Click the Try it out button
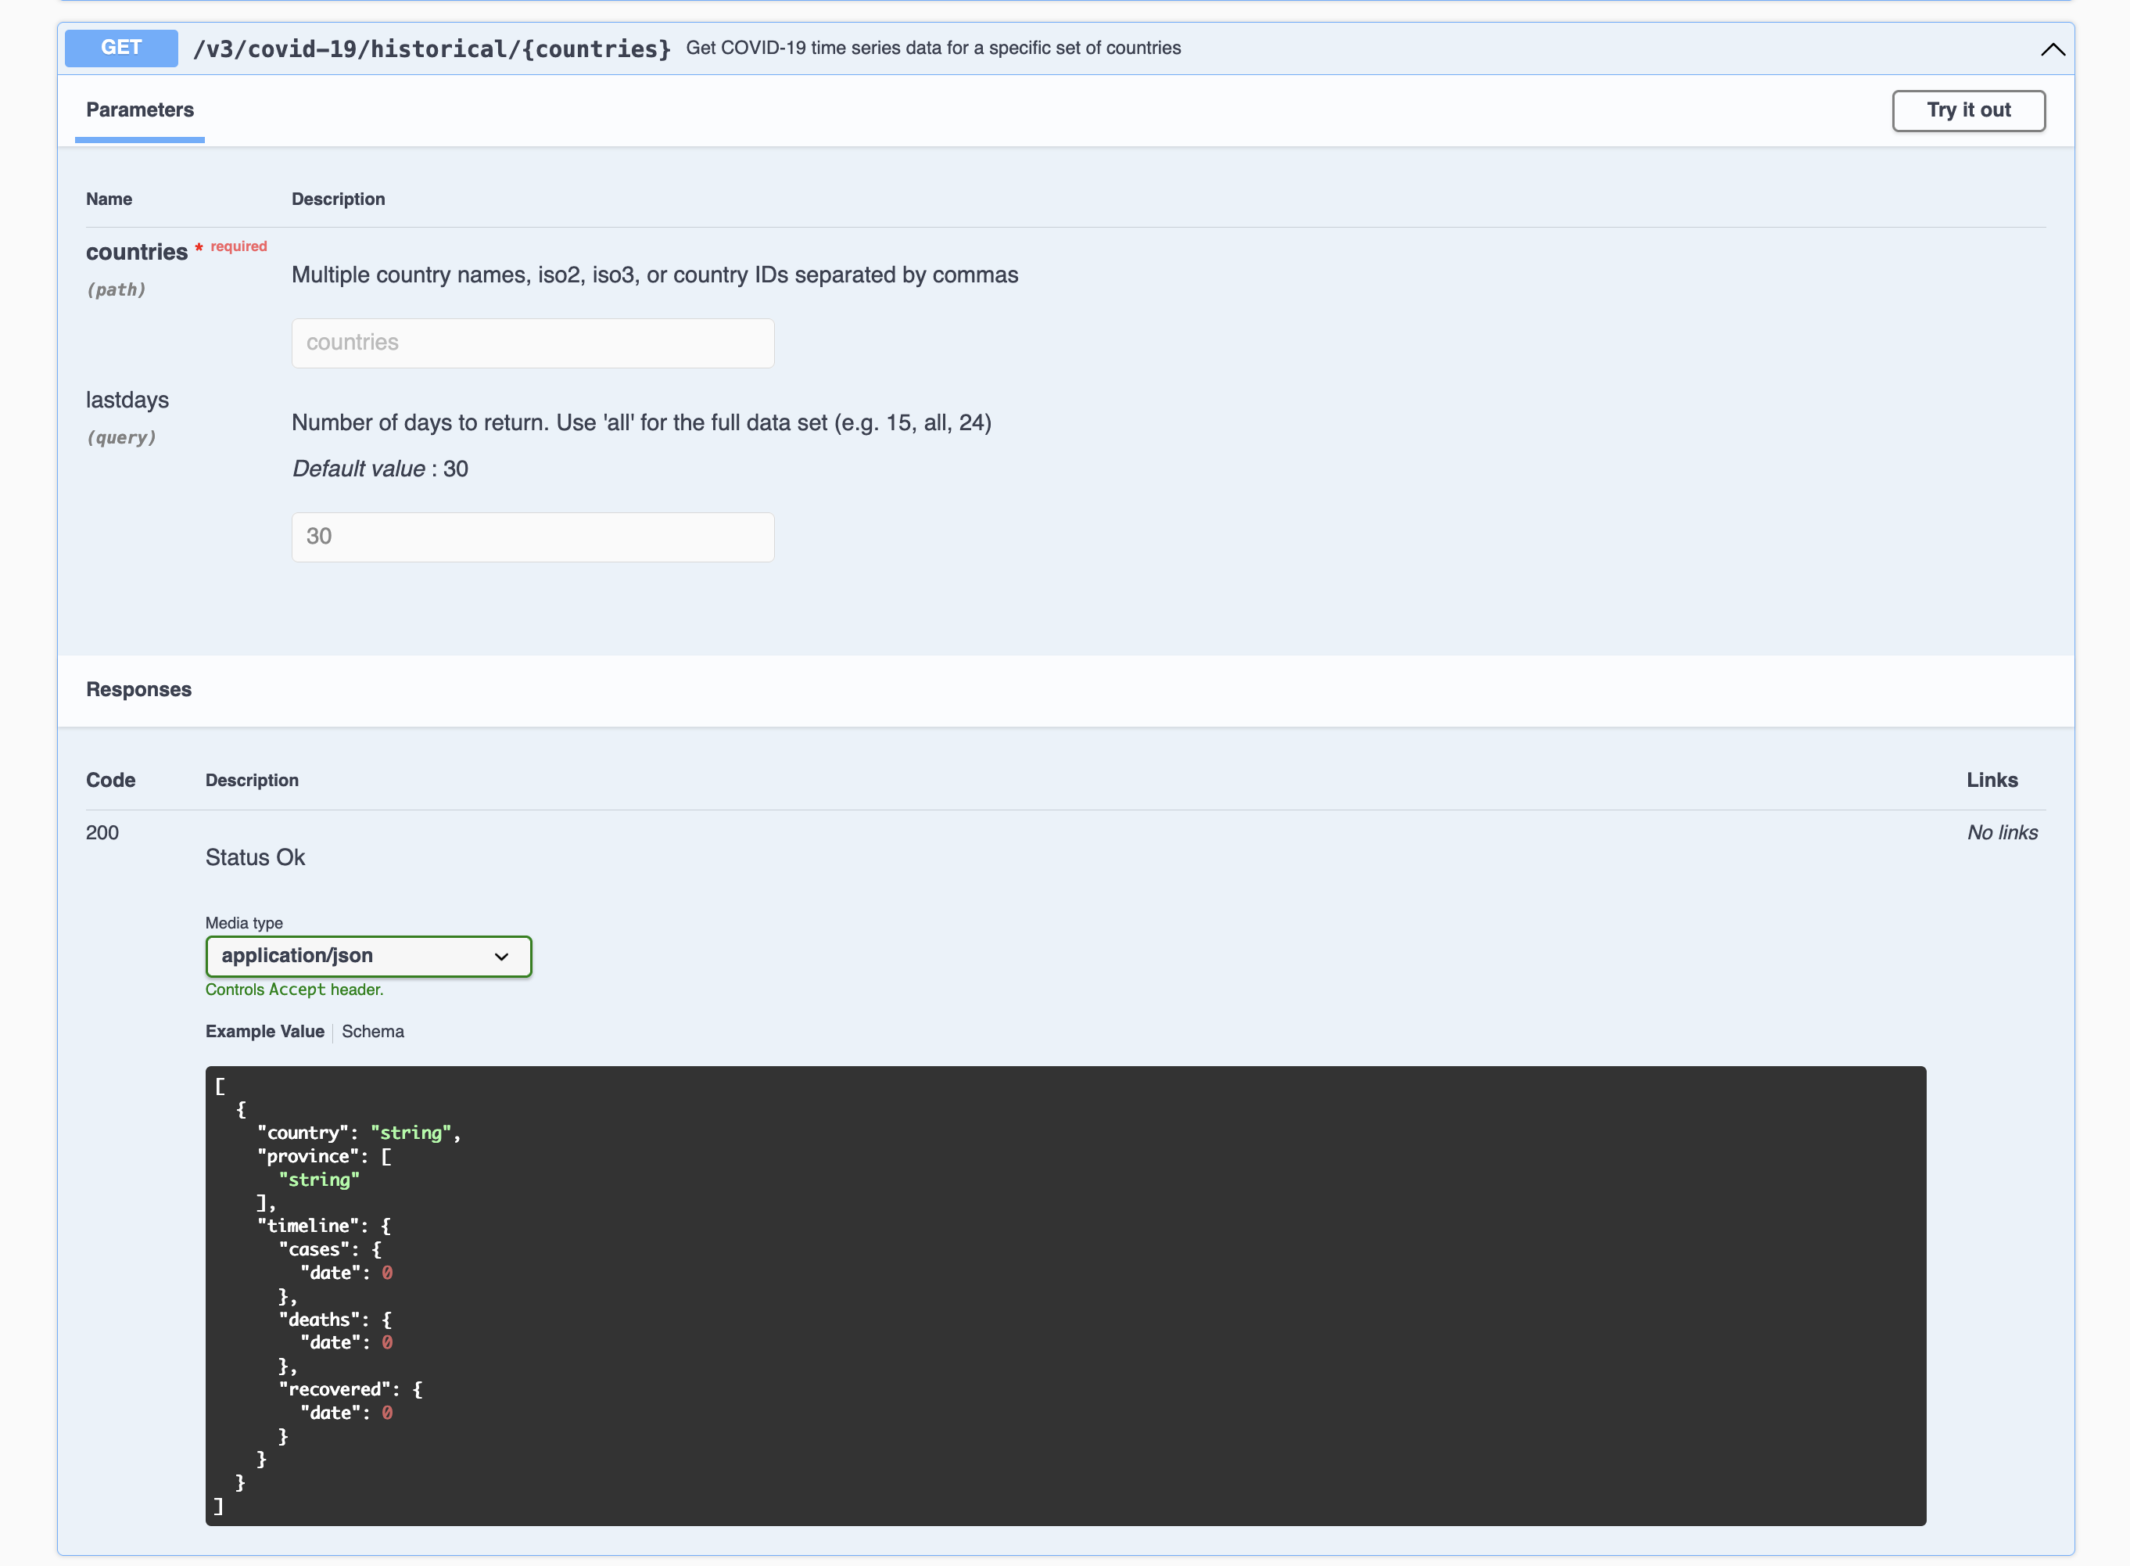2130x1566 pixels. [1968, 111]
